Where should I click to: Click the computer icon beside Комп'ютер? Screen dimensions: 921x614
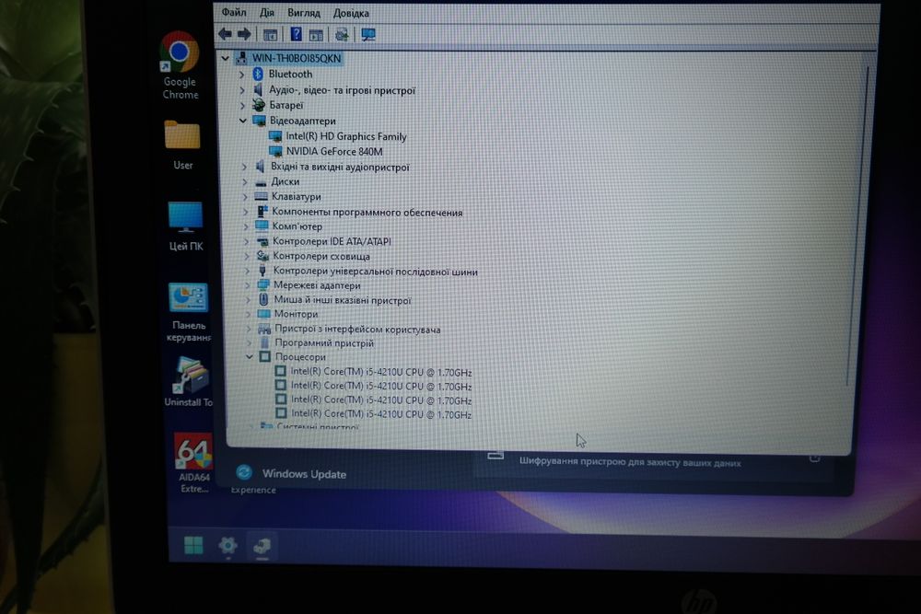pyautogui.click(x=262, y=226)
